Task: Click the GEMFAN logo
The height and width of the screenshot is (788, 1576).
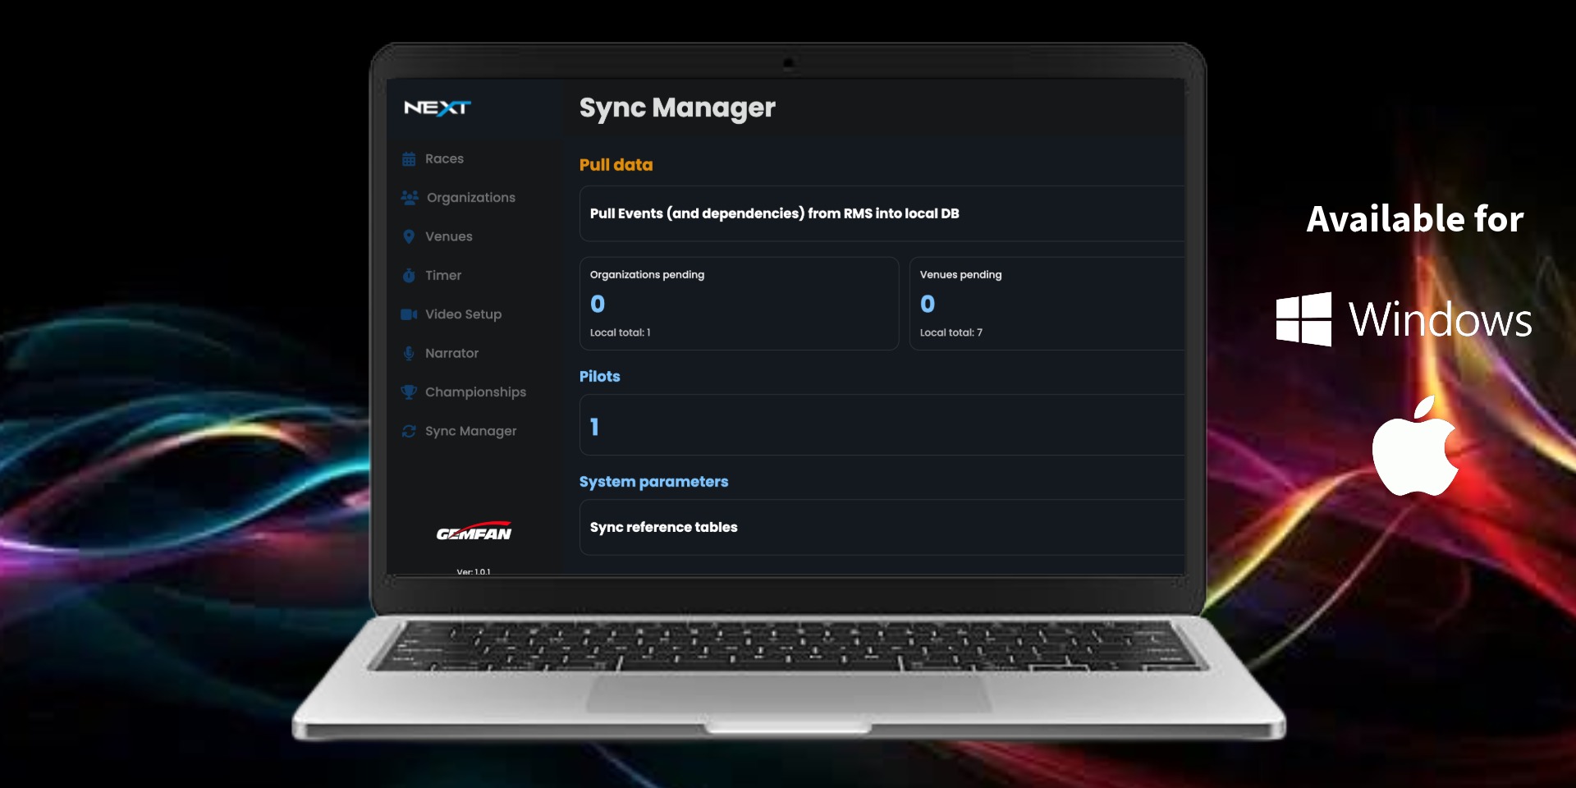Action: 474,532
